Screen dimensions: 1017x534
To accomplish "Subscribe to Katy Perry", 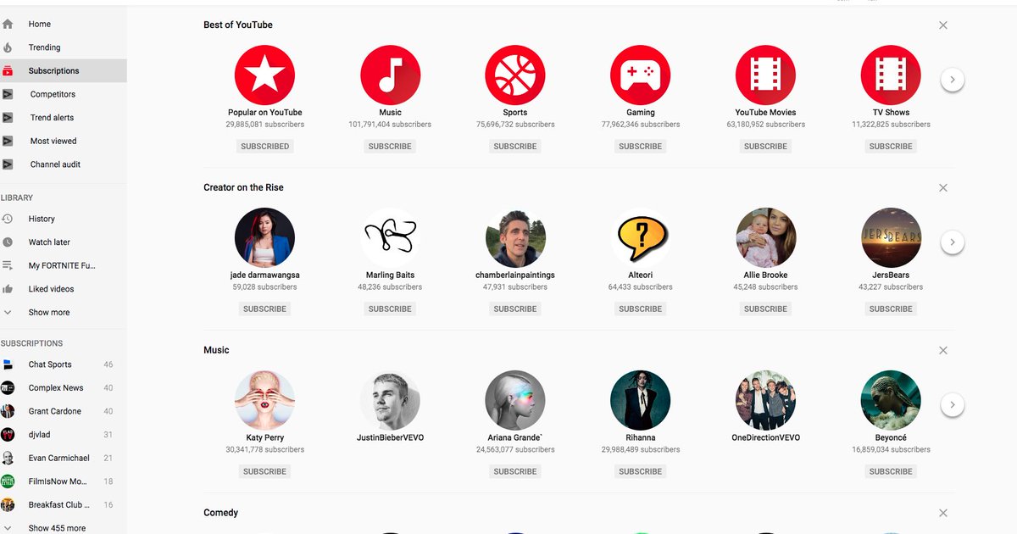I will [x=264, y=471].
